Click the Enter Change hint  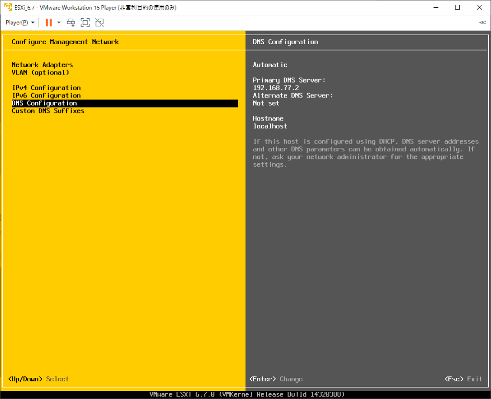click(276, 379)
